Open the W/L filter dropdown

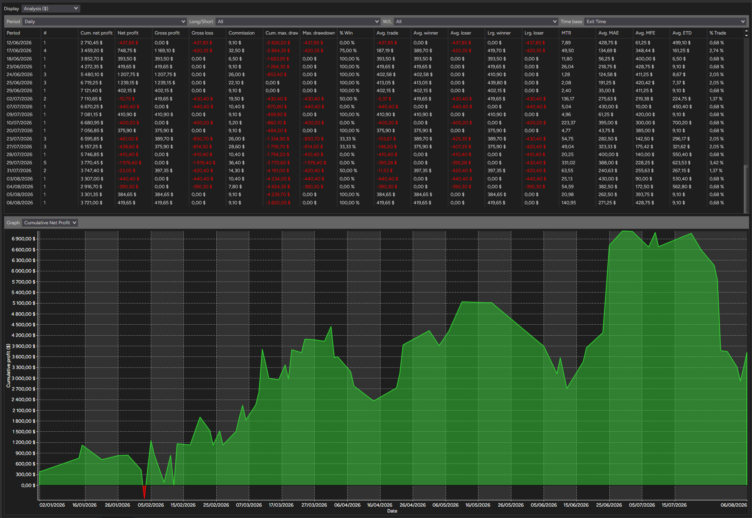(x=476, y=22)
